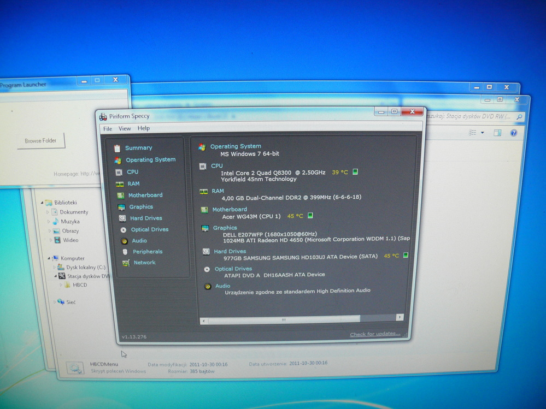Click the Hard Drives icon in summary panel
Image resolution: width=546 pixels, height=409 pixels.
coord(206,251)
